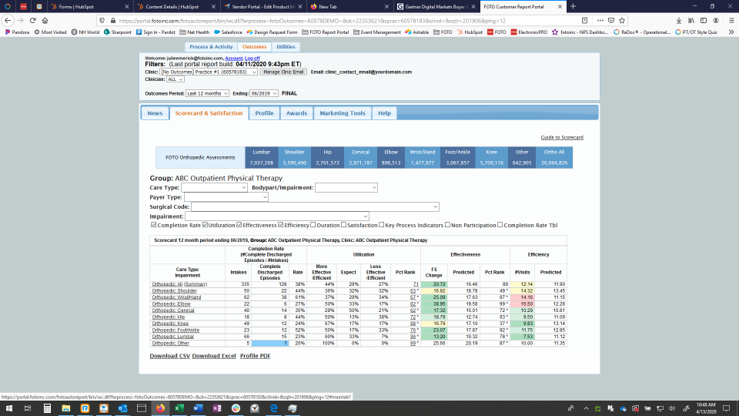Viewport: 739px width, 416px height.
Task: Uncheck the Completion Rate checkbox
Action: click(153, 225)
